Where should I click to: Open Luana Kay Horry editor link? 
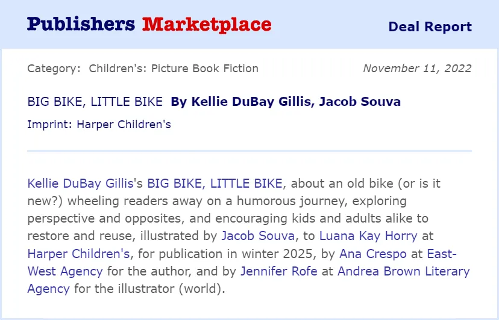tap(368, 236)
